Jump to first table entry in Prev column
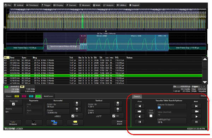This screenshot has width=212, height=138. (x=140, y=106)
